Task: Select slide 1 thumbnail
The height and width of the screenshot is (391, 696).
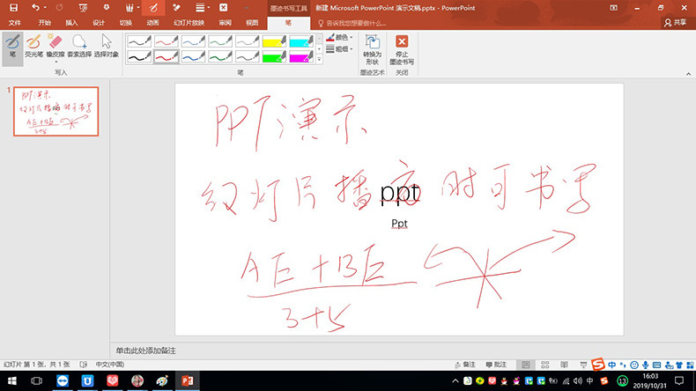Action: (x=56, y=111)
